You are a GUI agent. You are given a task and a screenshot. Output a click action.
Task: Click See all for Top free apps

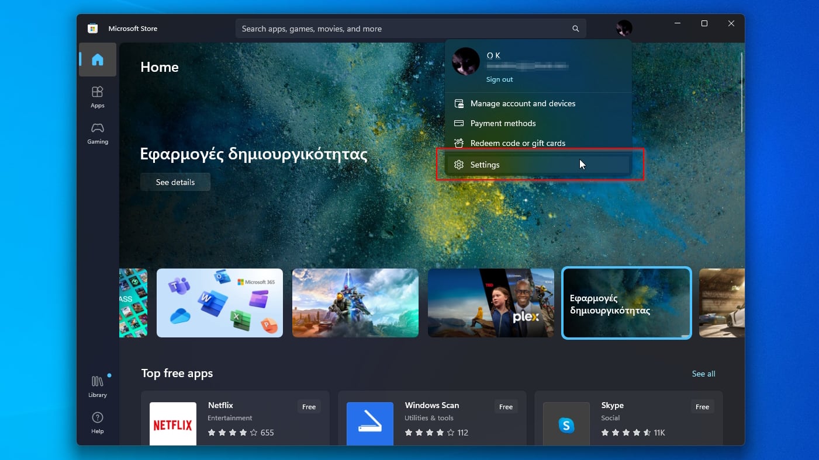[703, 374]
